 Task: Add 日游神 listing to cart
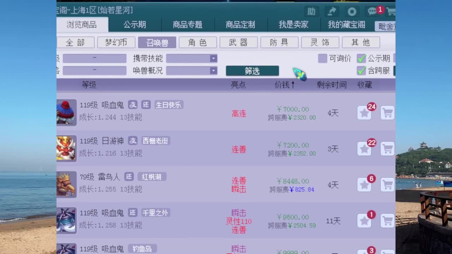coord(387,149)
